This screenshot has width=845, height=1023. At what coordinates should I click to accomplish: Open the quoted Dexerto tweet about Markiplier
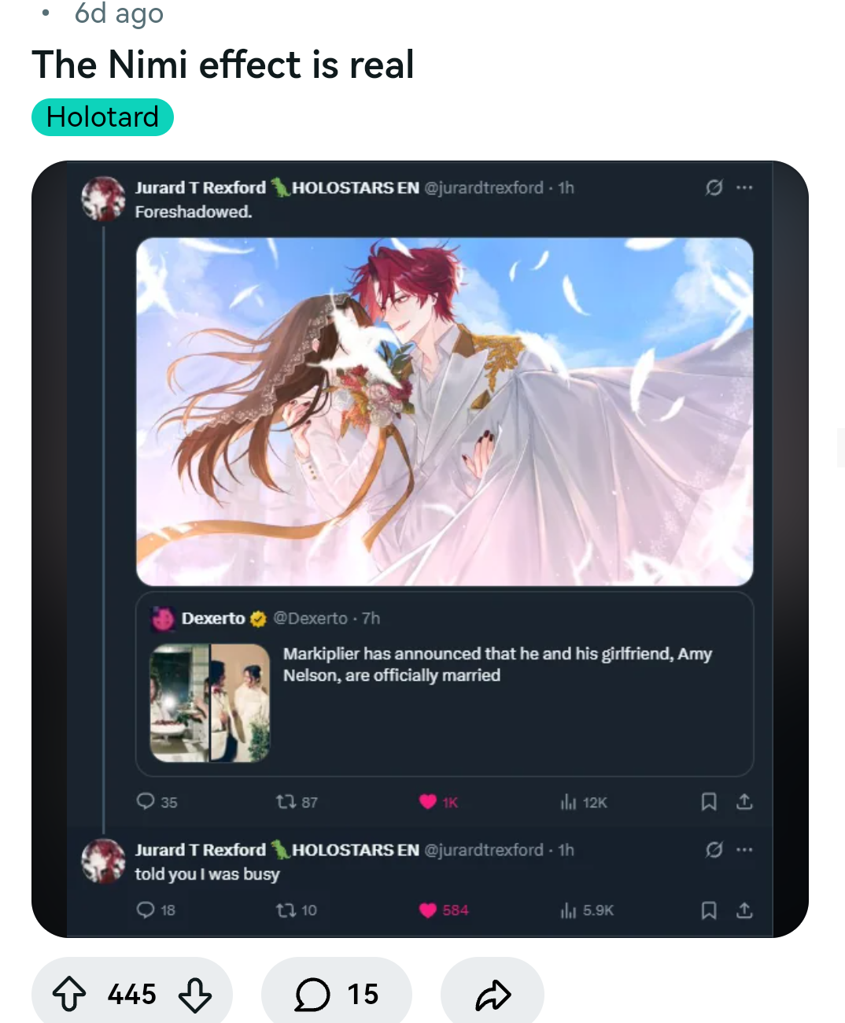pos(445,684)
